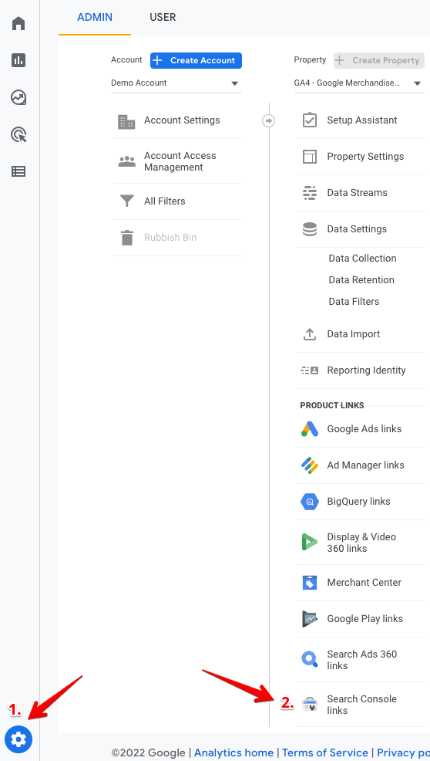Click the Property Settings layout icon
Viewport: 430px width, 761px height.
[x=309, y=157]
